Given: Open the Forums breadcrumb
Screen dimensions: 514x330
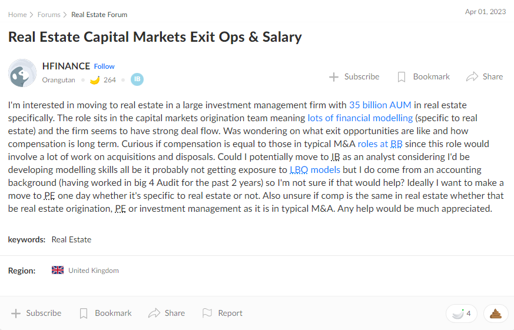Looking at the screenshot, I should point(49,15).
